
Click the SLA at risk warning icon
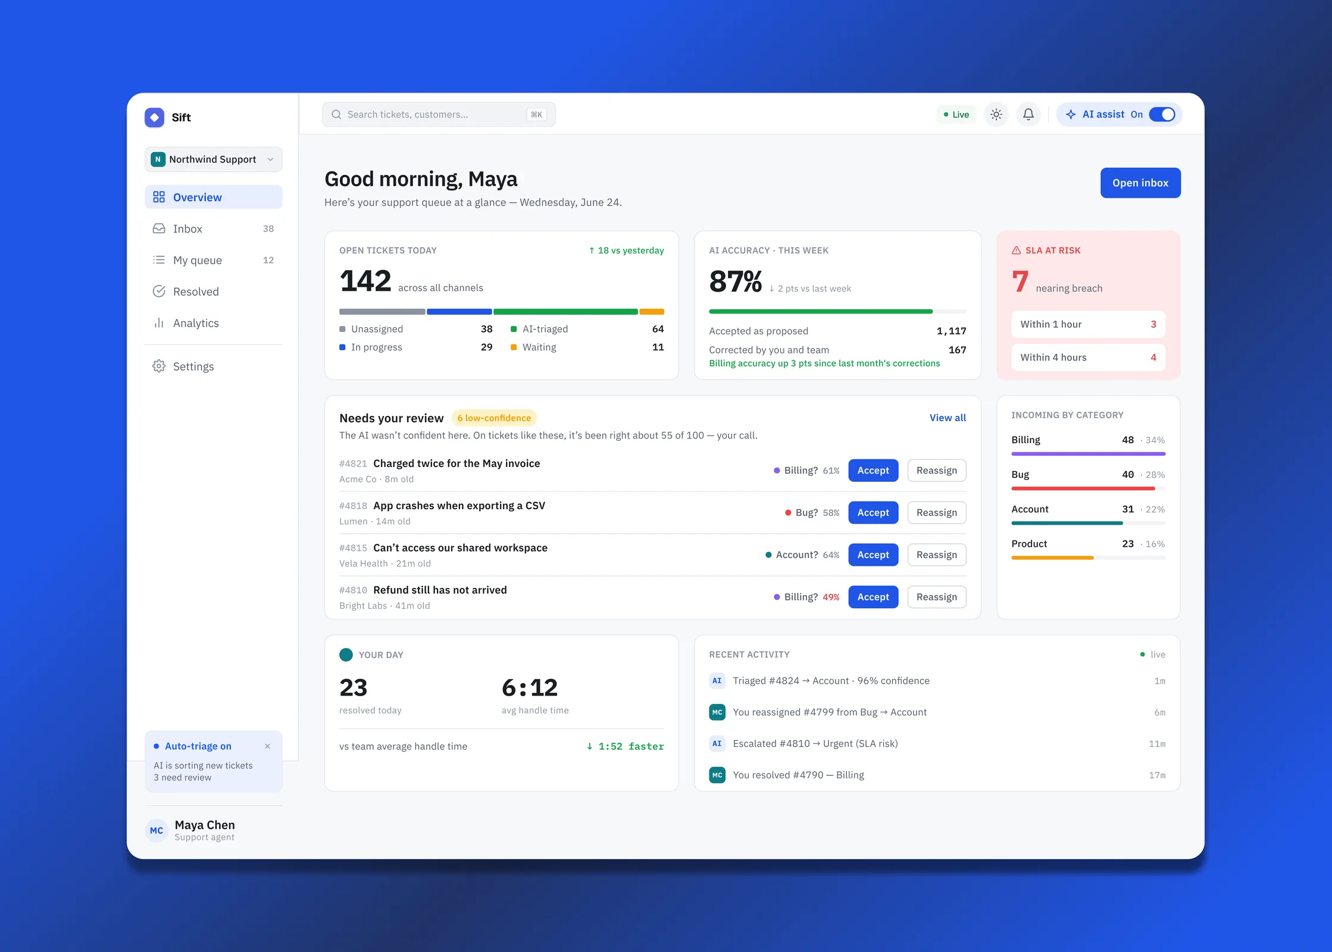click(x=1017, y=250)
